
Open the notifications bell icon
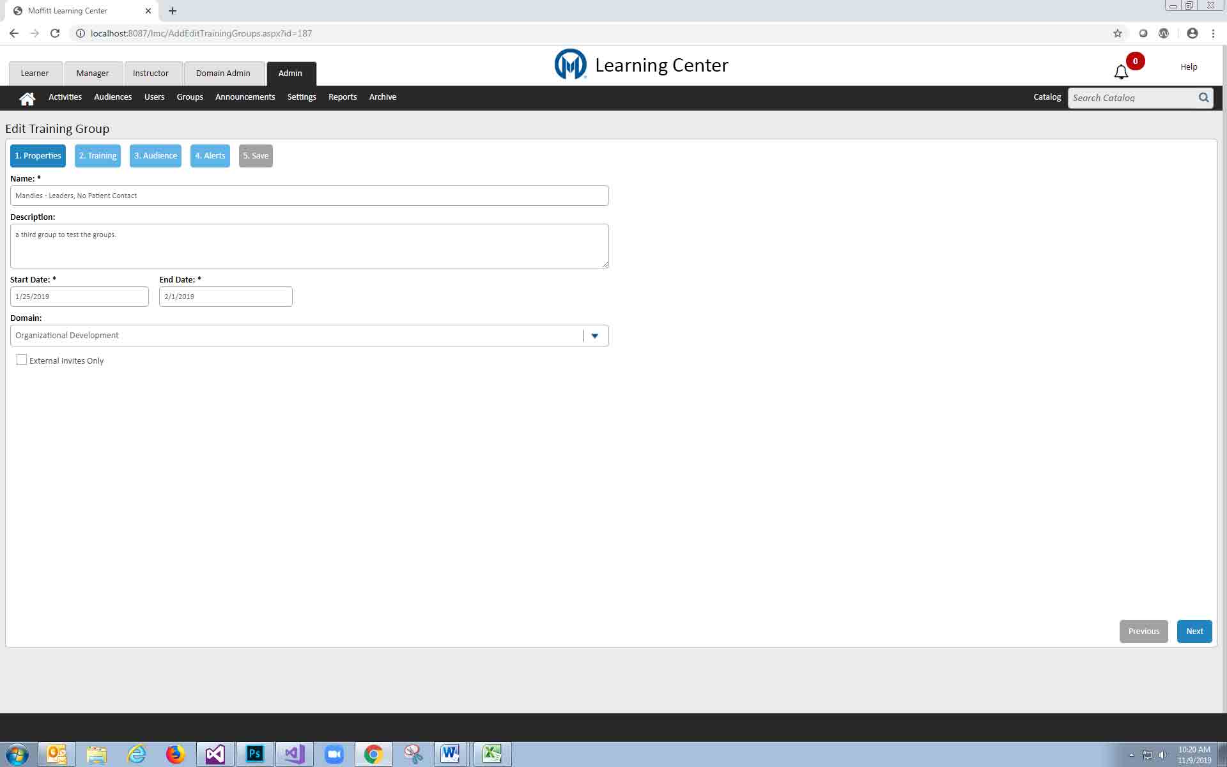click(1121, 72)
